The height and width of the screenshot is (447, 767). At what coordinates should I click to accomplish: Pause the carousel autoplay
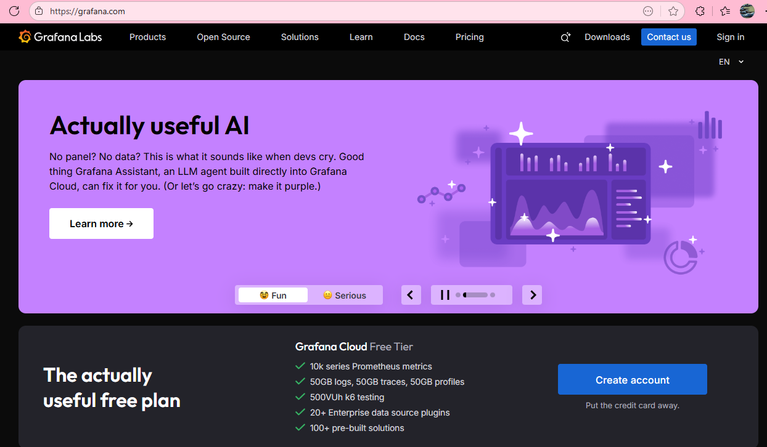pos(445,295)
